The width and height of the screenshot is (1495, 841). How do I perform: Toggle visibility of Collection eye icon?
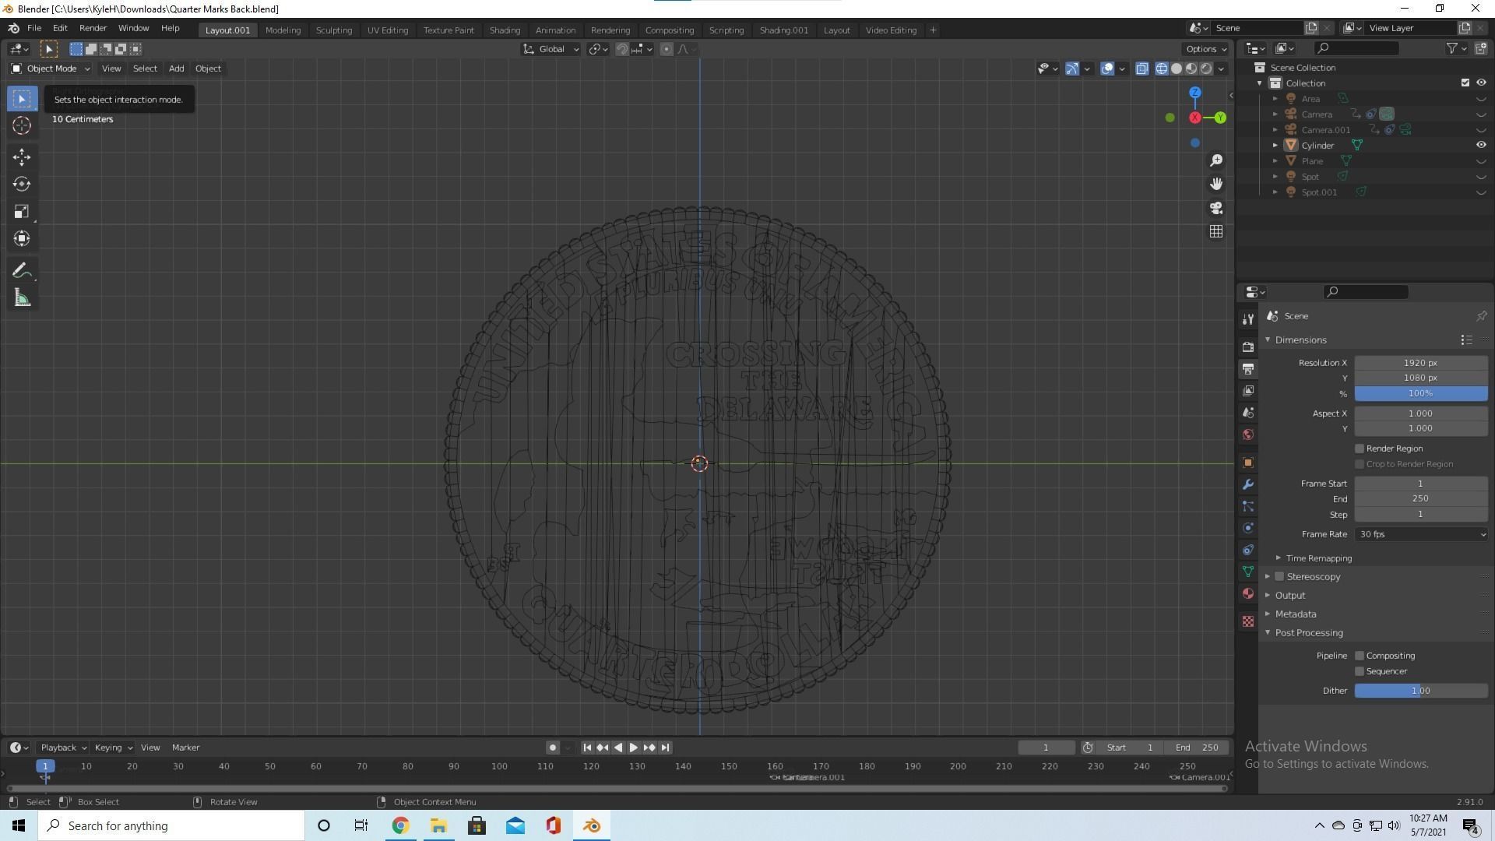pos(1481,83)
